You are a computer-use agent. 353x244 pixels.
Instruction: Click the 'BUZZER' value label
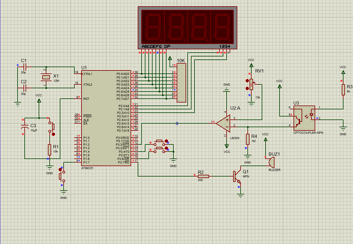pyautogui.click(x=274, y=170)
